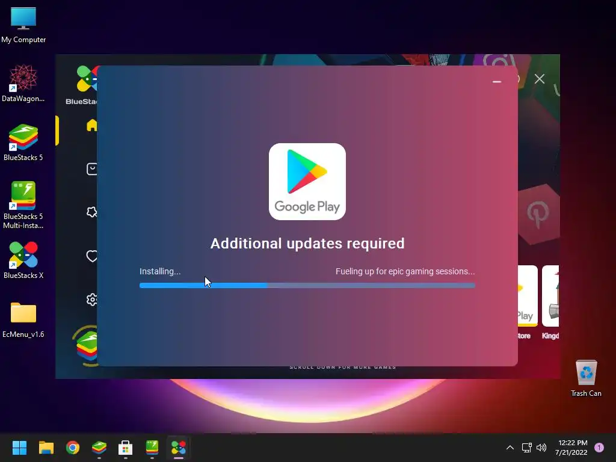Open the puzzle icon in BlueStacks X sidebar
Viewport: 616px width, 462px height.
[x=92, y=212]
